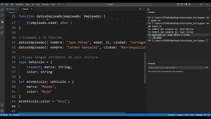The height and width of the screenshot is (119, 211).
Task: Click the "Azul" string on line 43
Action: [x=62, y=101]
